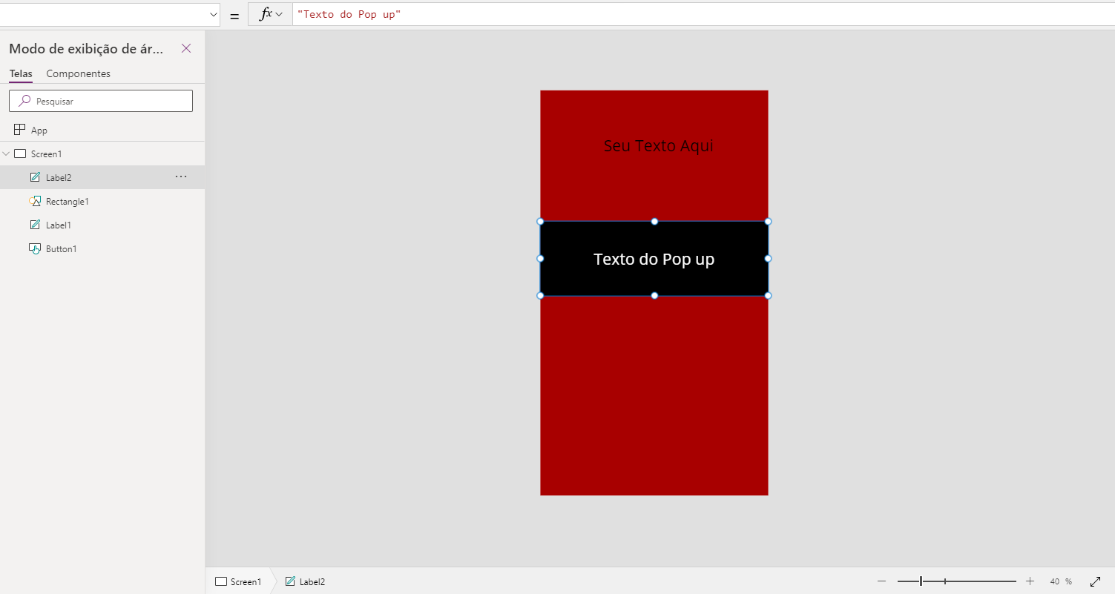Click the Screen1 breadcrumb icon

221,581
